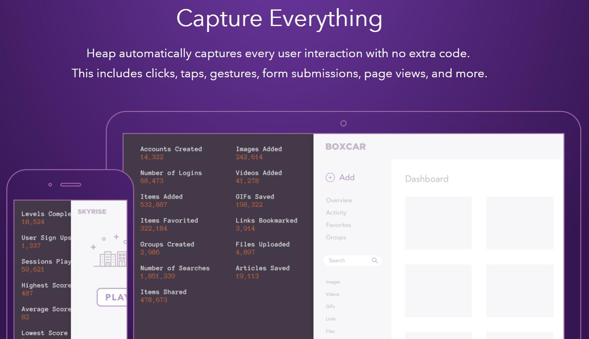
Task: Open Favorites in the sidebar
Action: click(x=338, y=225)
